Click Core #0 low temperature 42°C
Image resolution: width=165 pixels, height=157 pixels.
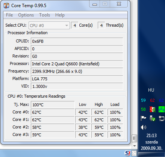tap(83, 112)
